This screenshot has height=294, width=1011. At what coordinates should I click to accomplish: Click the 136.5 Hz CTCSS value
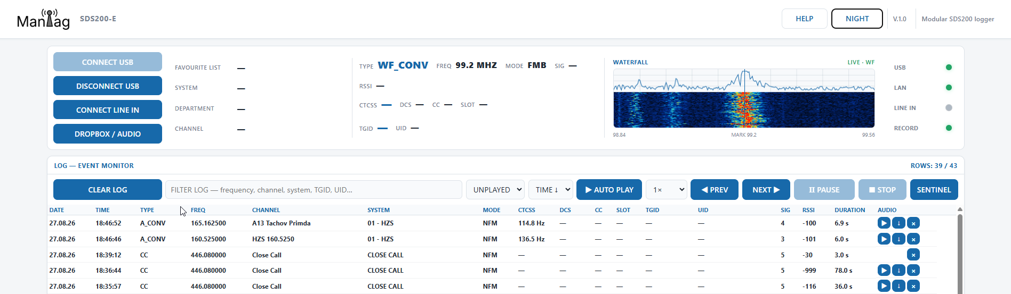tap(532, 239)
